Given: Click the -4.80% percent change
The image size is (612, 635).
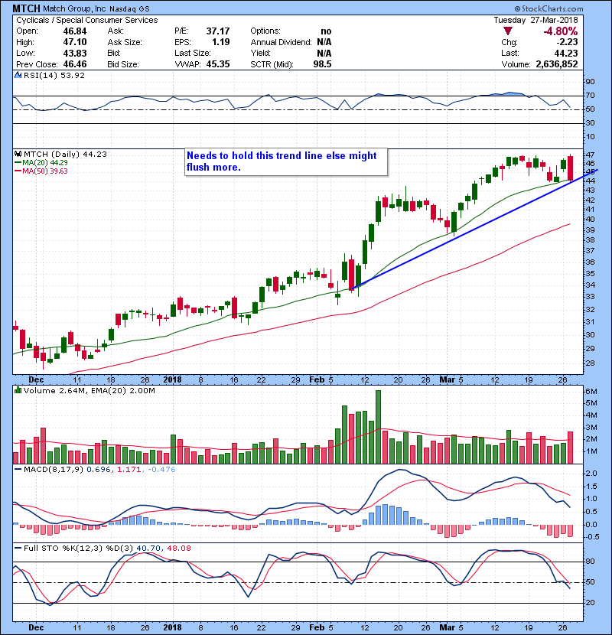Looking at the screenshot, I should (x=561, y=31).
